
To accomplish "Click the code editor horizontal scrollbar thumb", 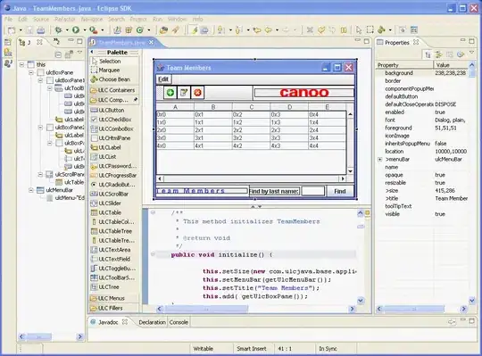I will (x=205, y=309).
